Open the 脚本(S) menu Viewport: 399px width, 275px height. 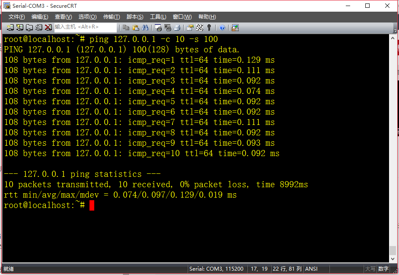point(135,17)
